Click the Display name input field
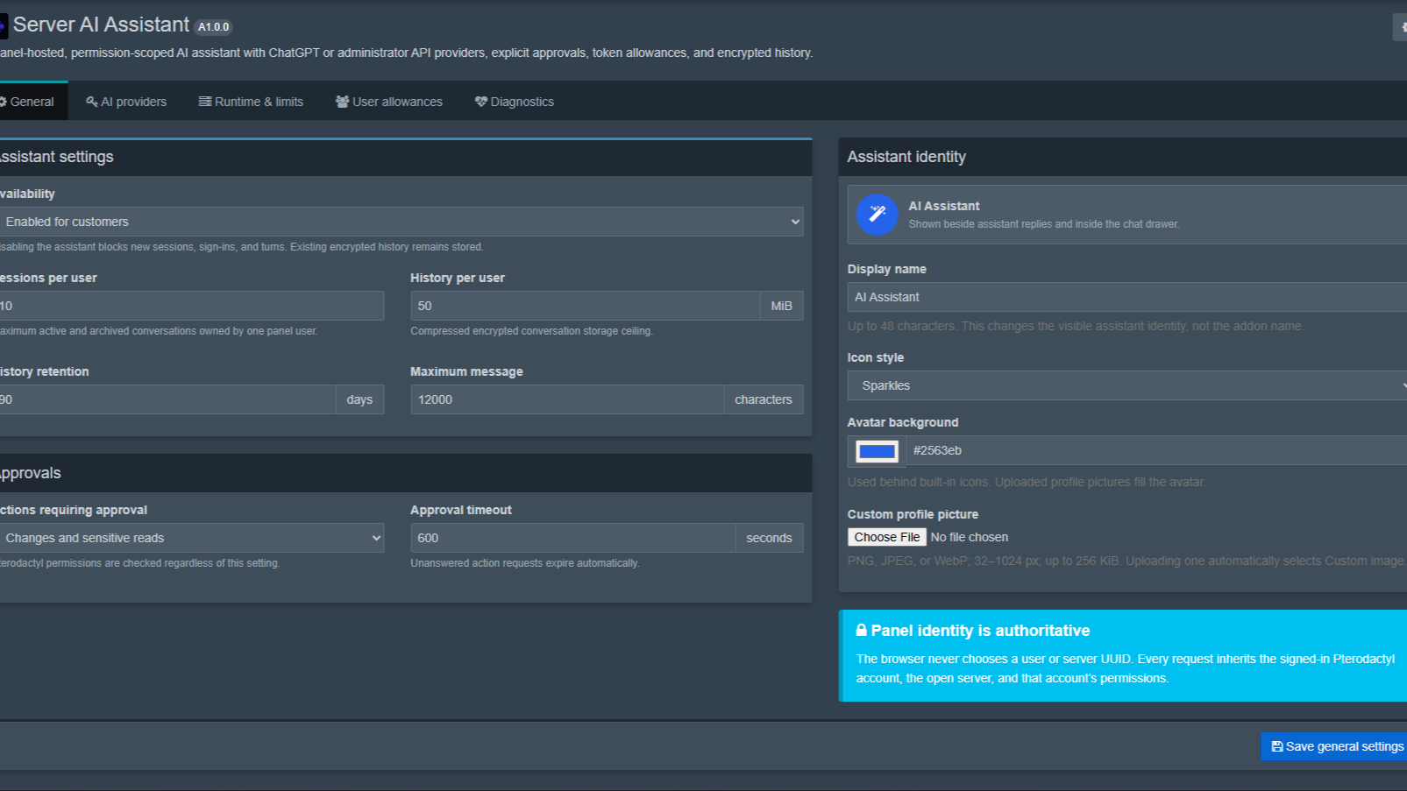 pos(1127,297)
